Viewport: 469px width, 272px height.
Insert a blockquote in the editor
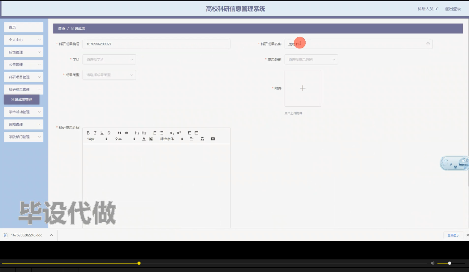119,133
